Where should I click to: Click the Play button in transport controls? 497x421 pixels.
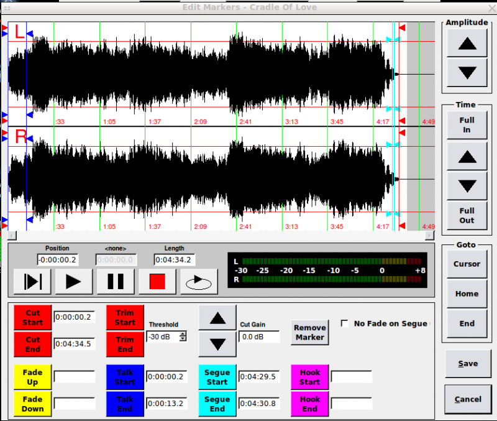tap(73, 282)
